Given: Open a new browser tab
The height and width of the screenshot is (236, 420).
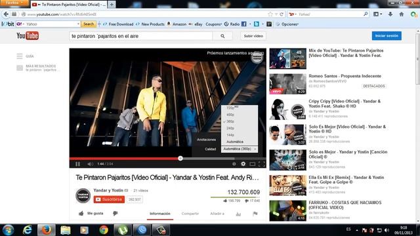Looking at the screenshot, I should 112,5.
